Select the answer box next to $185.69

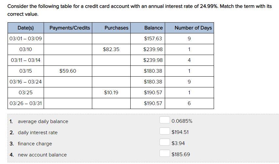[164, 154]
